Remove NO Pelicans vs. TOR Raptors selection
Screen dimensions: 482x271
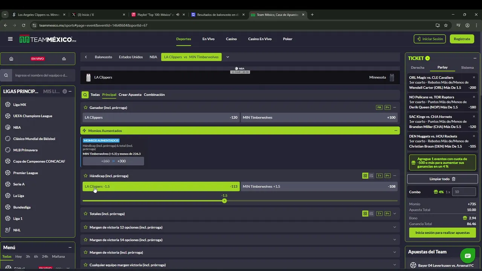click(474, 97)
